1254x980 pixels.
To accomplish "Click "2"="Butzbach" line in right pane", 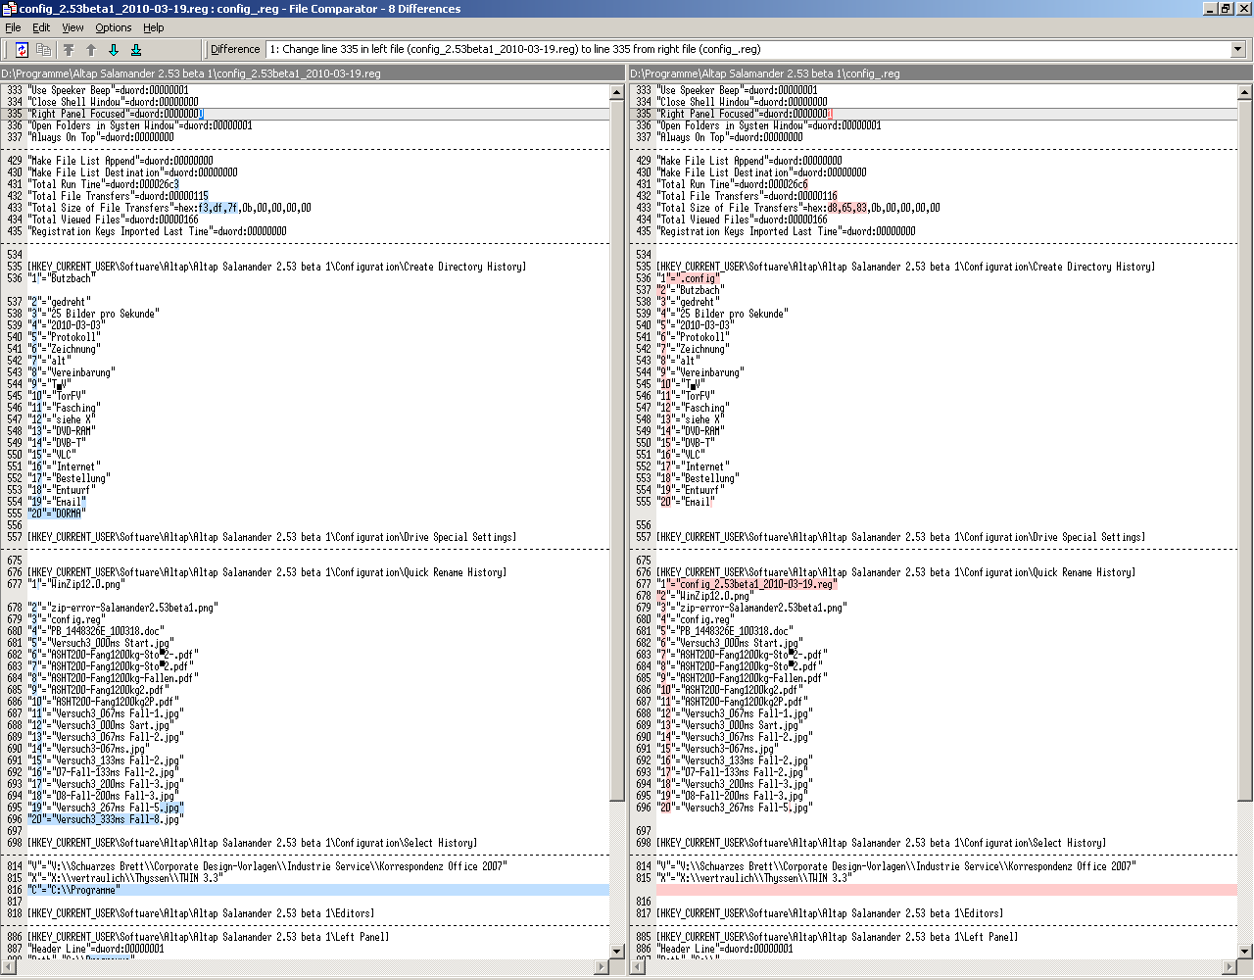I will tap(691, 290).
